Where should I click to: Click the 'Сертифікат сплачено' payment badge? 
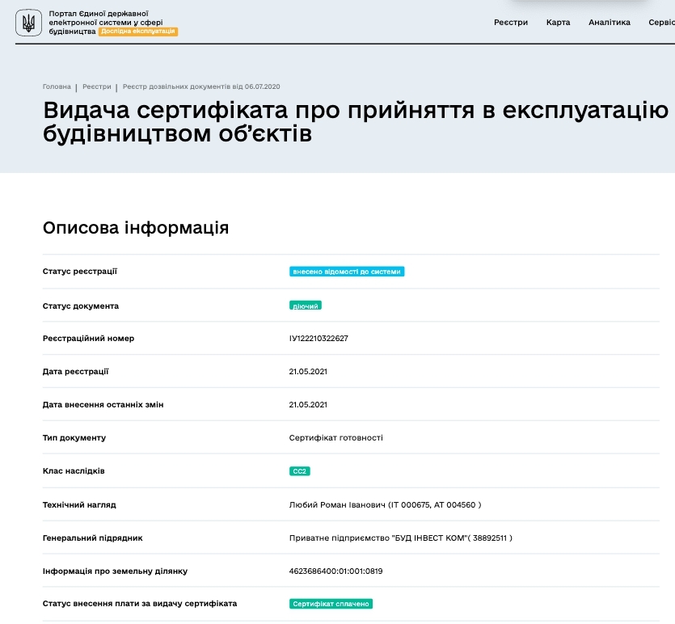coord(331,604)
